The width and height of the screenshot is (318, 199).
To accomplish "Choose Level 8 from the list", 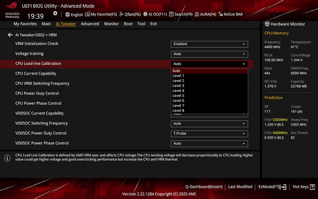I will tap(209, 111).
